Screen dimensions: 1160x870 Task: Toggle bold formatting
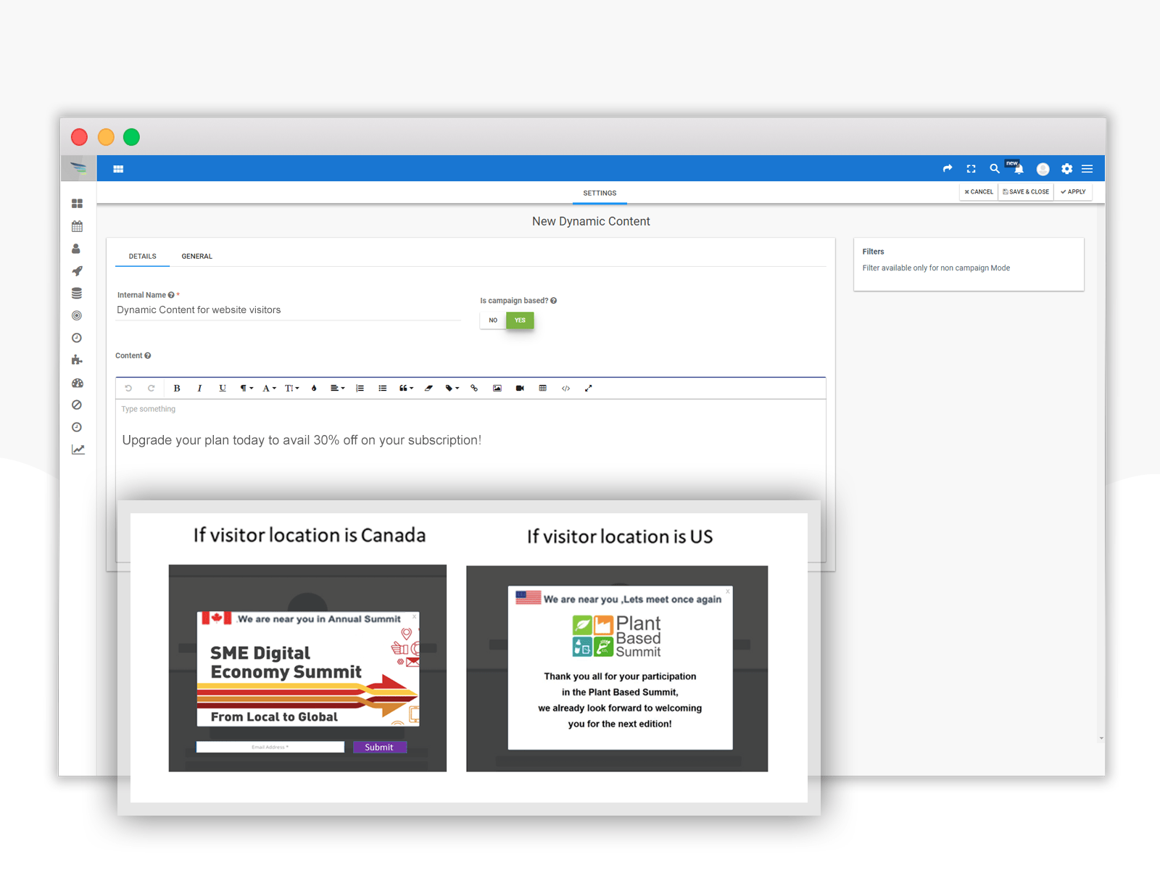177,389
